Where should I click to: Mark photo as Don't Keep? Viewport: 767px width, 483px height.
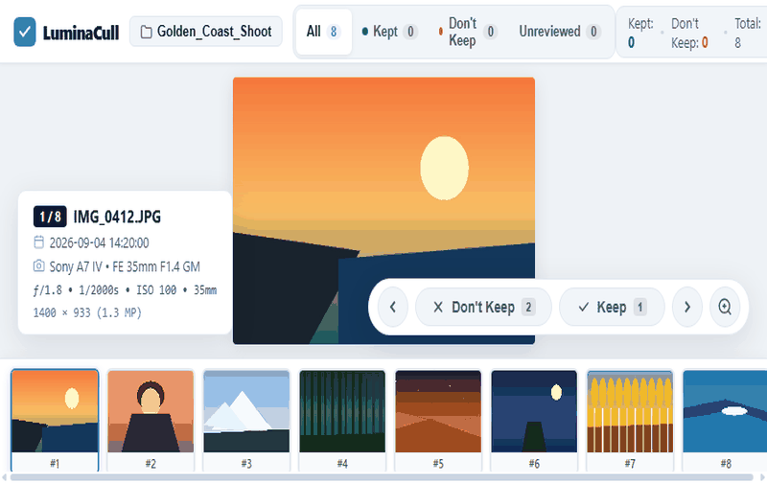(x=483, y=307)
